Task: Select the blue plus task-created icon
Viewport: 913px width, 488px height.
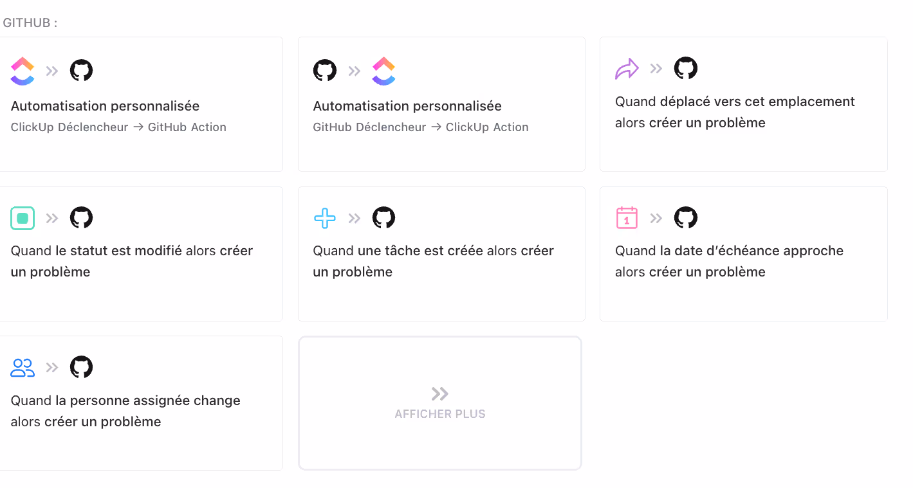Action: tap(325, 218)
